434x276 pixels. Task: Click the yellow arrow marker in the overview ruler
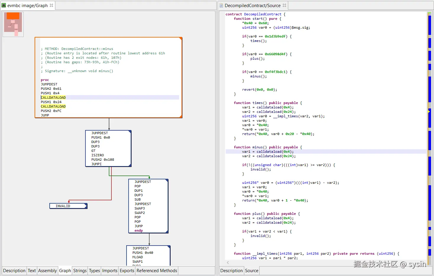click(429, 111)
